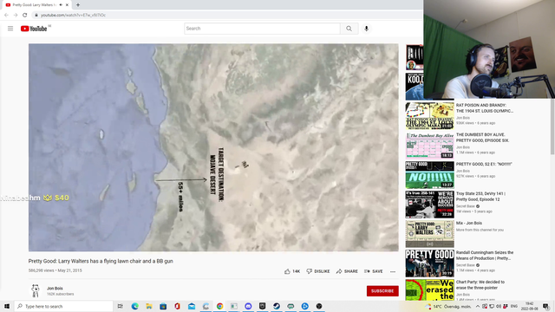Open Task View on taskbar
This screenshot has width=555, height=312.
point(121,306)
